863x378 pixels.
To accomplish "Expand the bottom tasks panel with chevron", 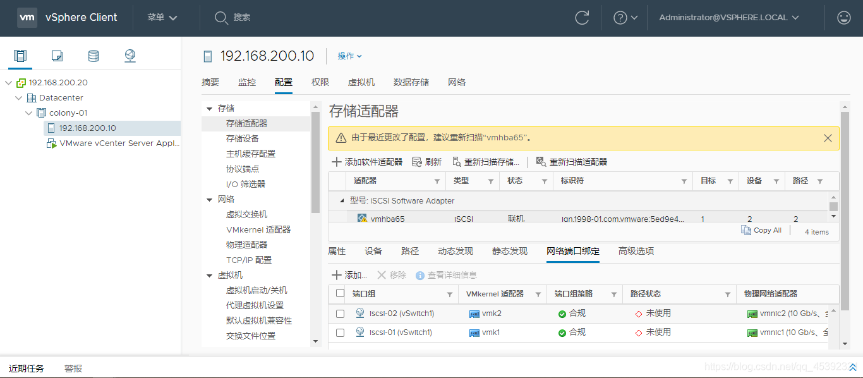I will [x=853, y=367].
